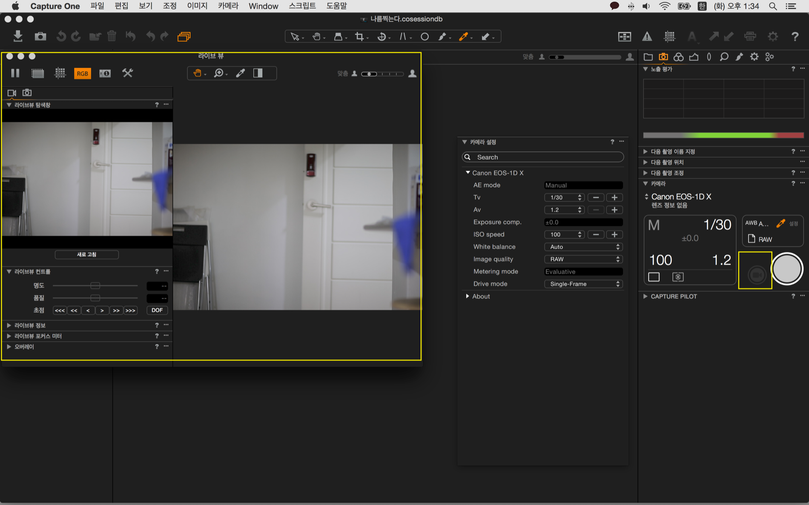Select the crop tool in toolbar

tap(359, 37)
